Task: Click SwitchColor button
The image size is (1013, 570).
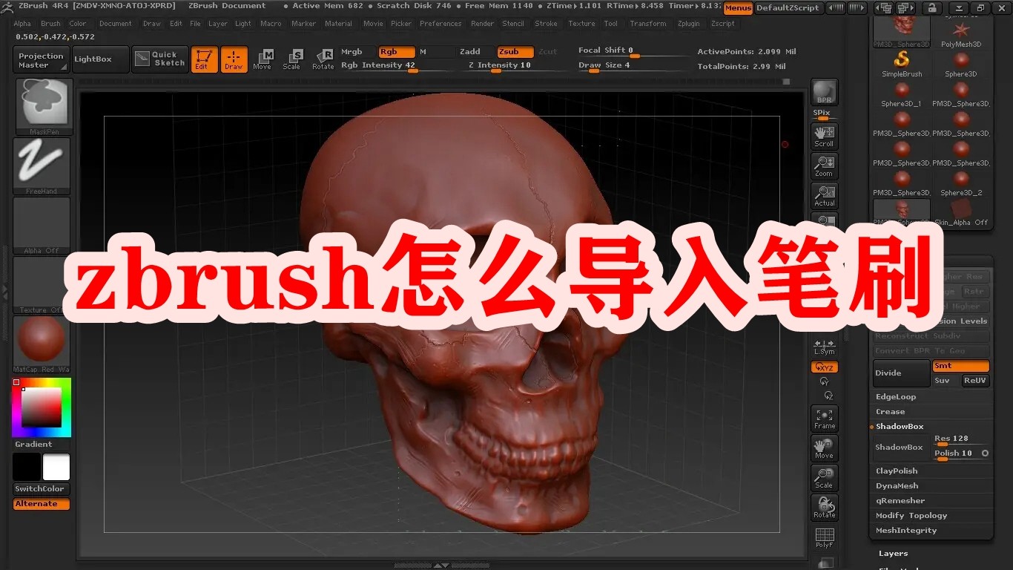Action: 42,489
